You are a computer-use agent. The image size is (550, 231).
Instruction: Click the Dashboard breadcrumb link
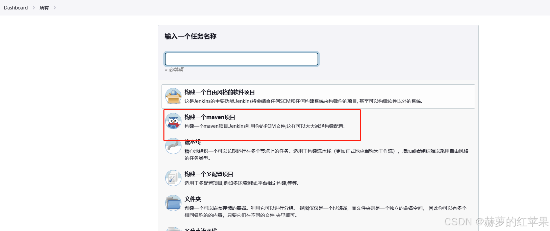click(x=16, y=8)
